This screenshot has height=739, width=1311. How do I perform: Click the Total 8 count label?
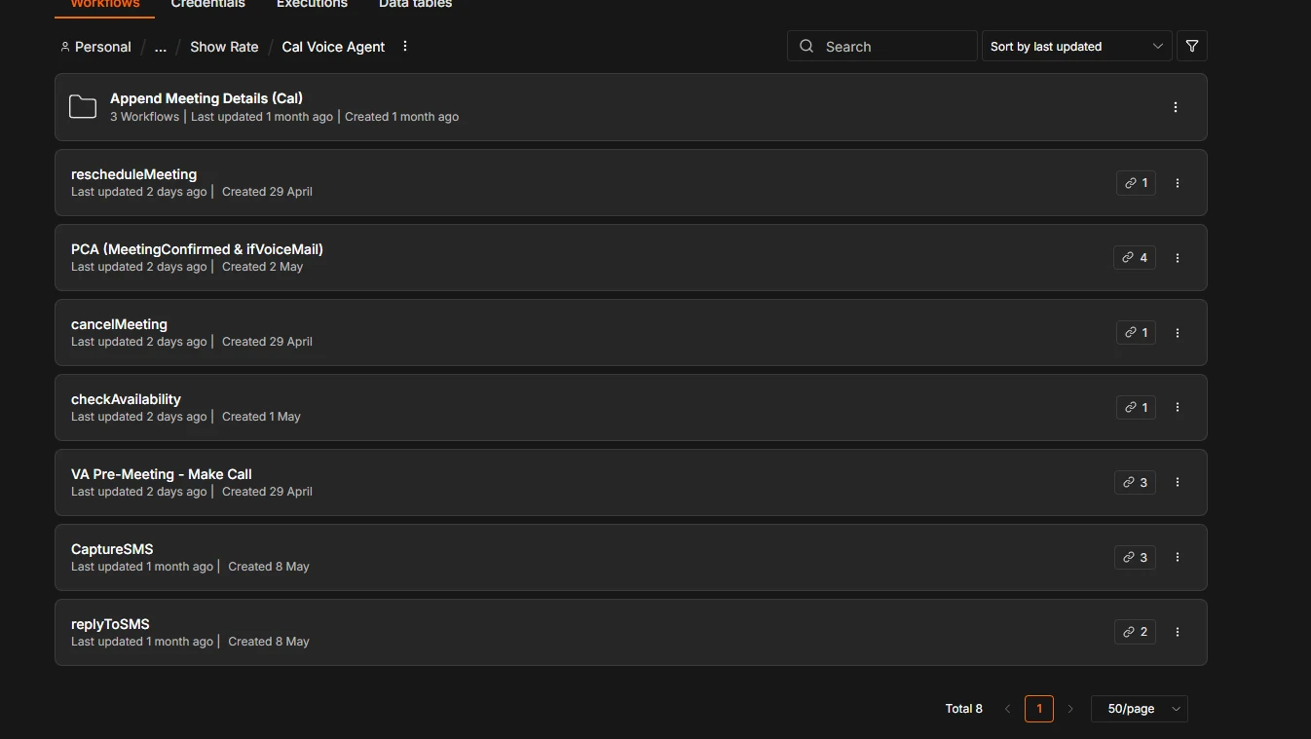(x=964, y=709)
